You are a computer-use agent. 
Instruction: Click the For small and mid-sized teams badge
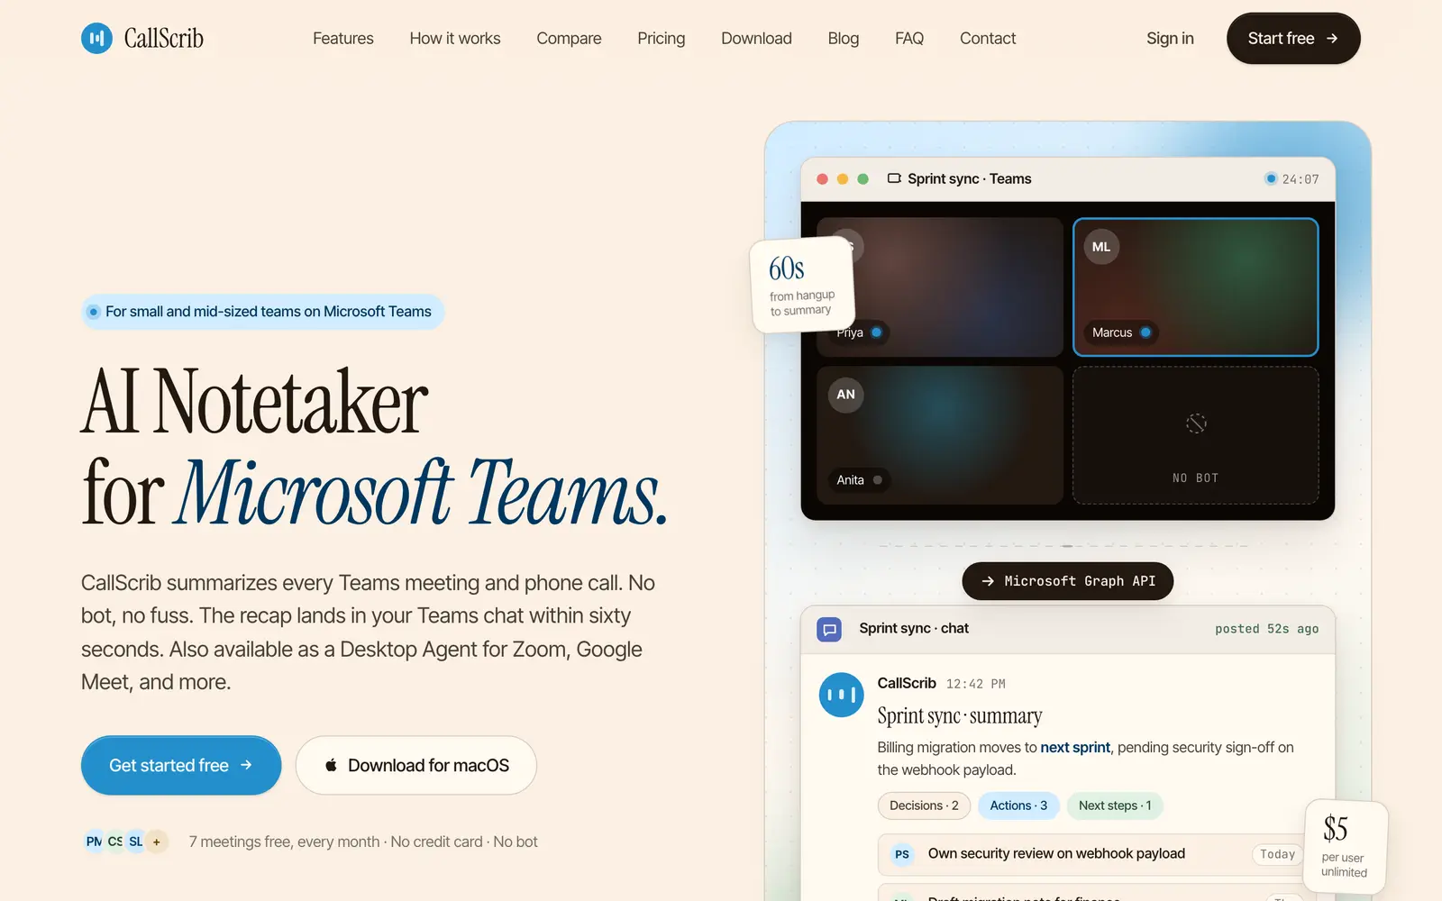[x=262, y=312]
